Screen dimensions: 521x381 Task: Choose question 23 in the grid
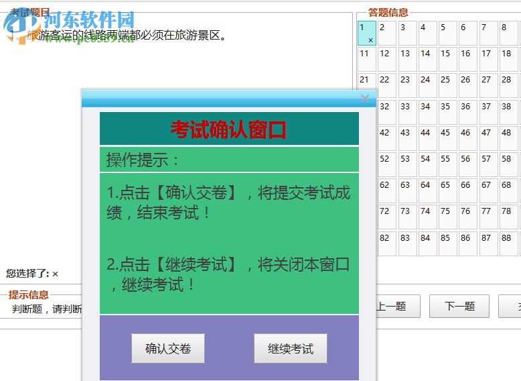point(407,86)
